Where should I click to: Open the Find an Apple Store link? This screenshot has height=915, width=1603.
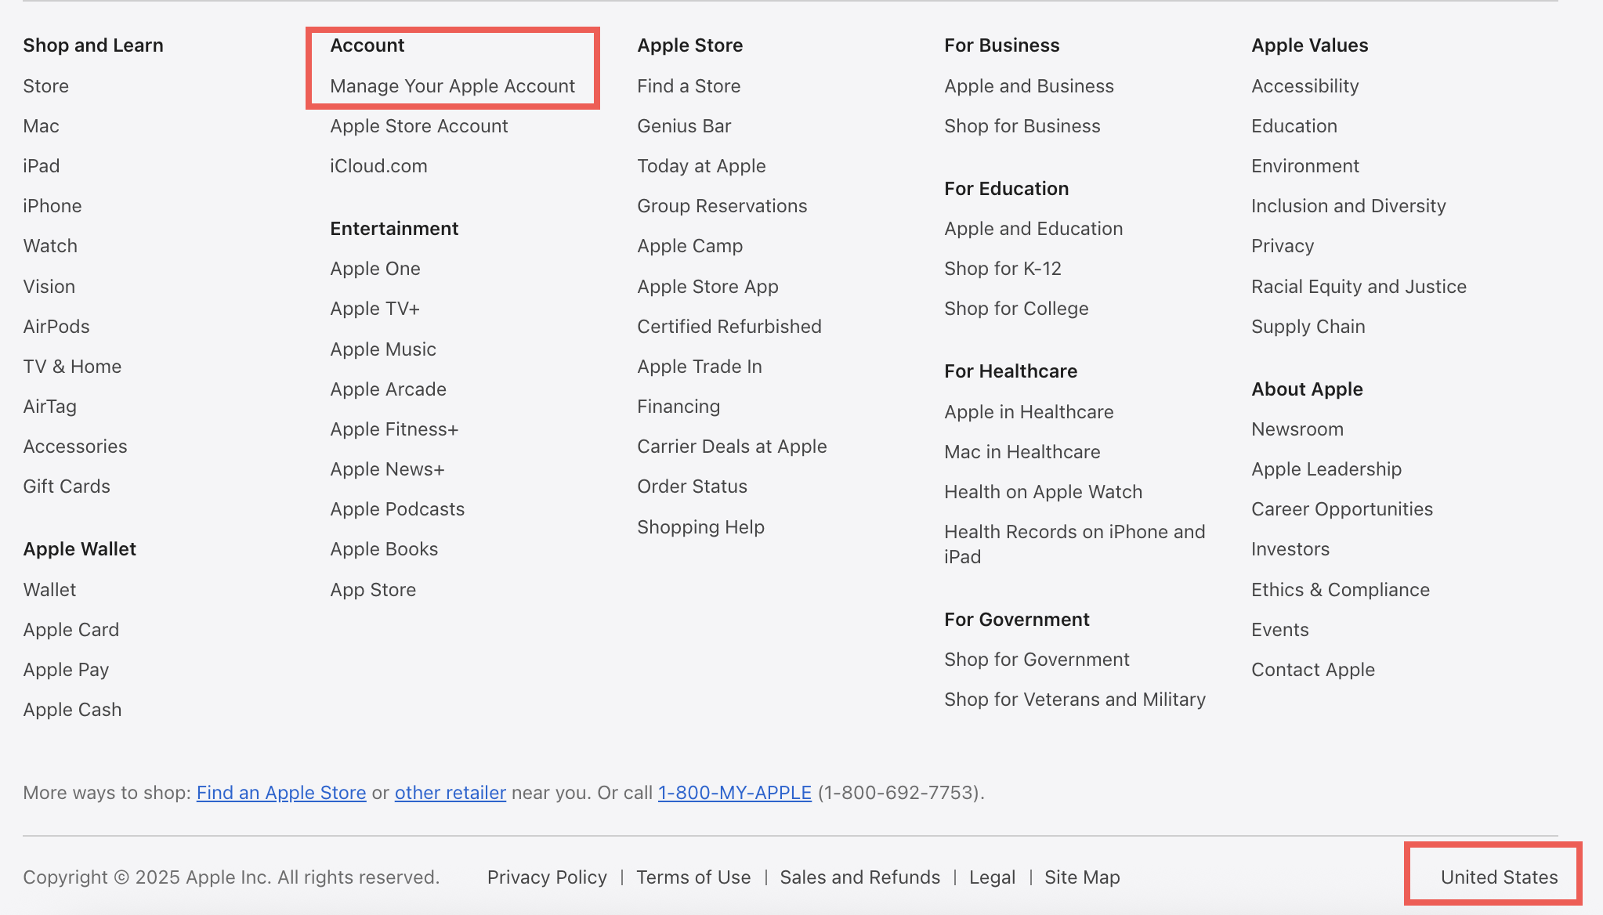(280, 793)
